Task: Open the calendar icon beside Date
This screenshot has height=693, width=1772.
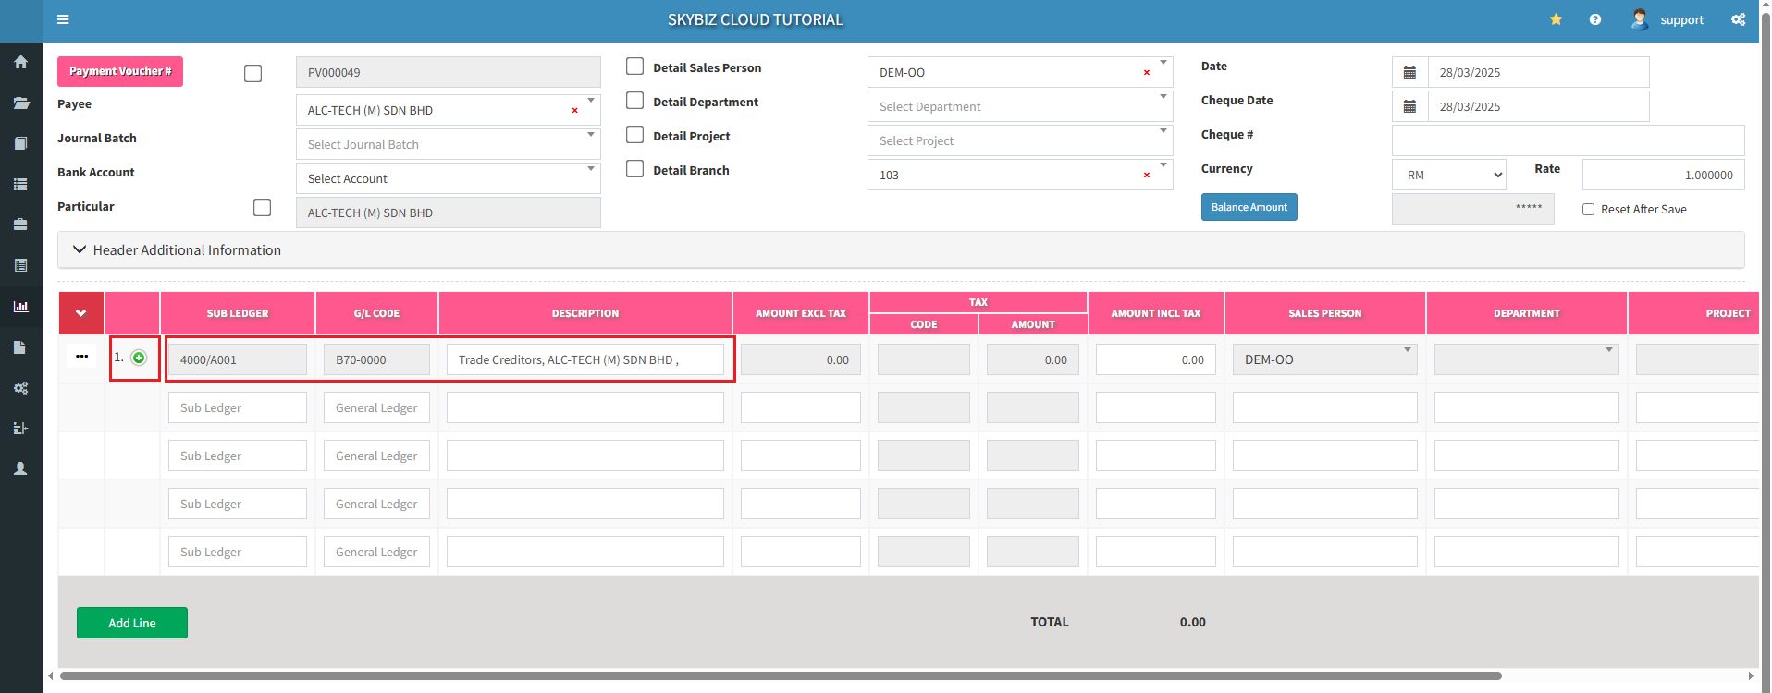Action: pos(1409,72)
